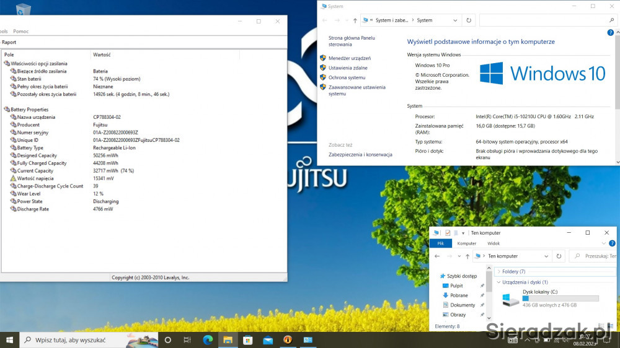
Task: Click the taskbar search box
Action: point(89,340)
